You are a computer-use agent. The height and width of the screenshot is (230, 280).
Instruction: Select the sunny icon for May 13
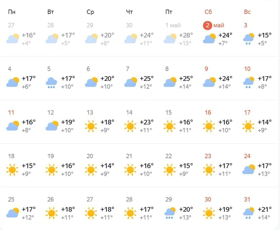[91, 126]
